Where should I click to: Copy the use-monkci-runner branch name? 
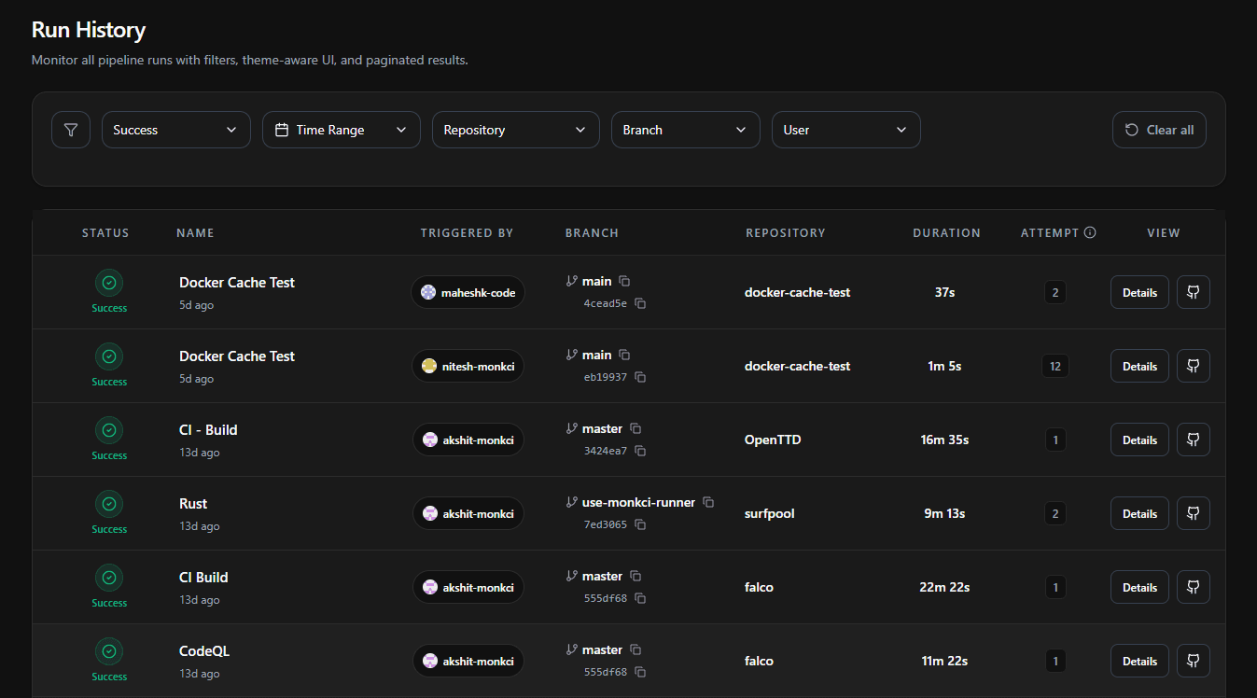point(708,502)
